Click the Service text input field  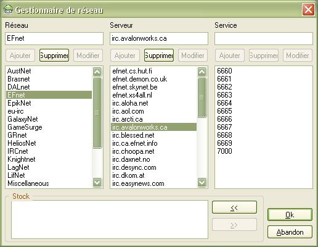(x=264, y=38)
